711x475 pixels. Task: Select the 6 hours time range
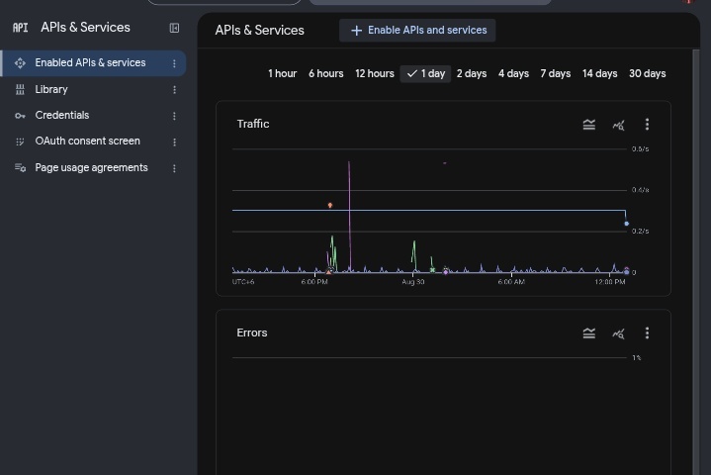(326, 73)
